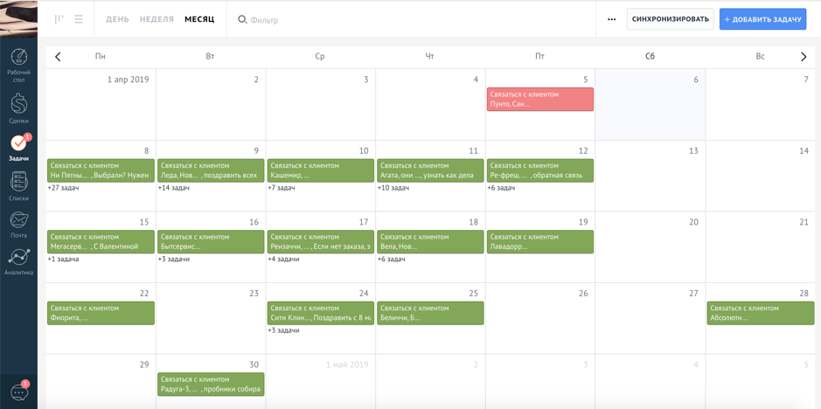The height and width of the screenshot is (409, 821).
Task: Expand the +14 задач link on April 9
Action: click(173, 188)
